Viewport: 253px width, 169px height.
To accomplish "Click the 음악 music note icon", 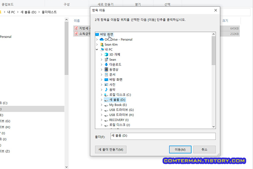I will 106,89.
